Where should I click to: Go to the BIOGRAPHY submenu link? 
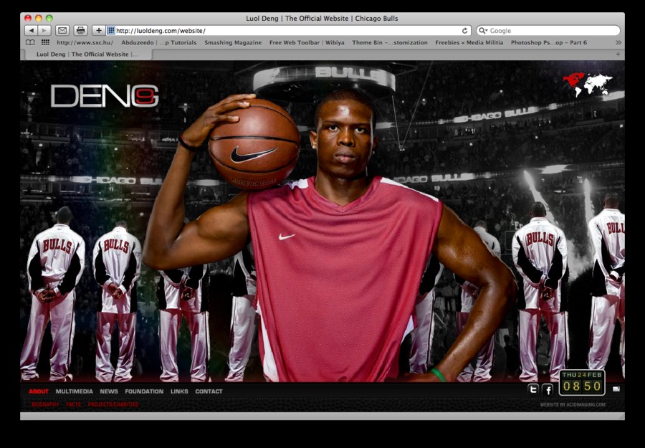point(45,404)
